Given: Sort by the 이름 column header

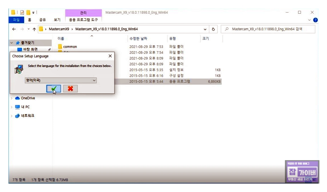Looking at the screenshot, I should [x=61, y=39].
